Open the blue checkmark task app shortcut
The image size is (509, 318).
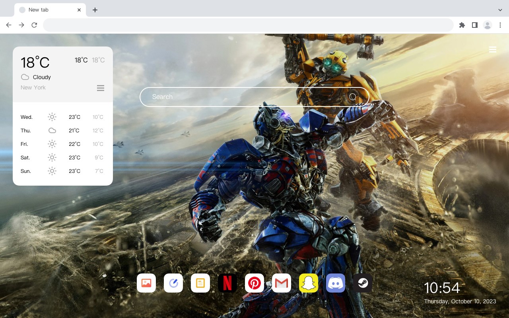[x=173, y=283]
